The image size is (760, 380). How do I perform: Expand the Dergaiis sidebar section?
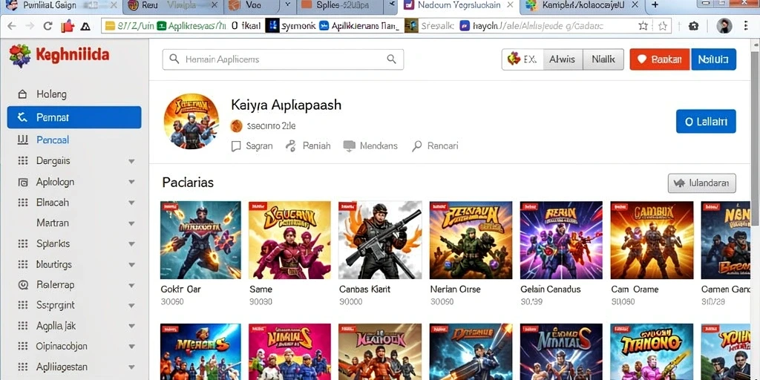pyautogui.click(x=131, y=161)
